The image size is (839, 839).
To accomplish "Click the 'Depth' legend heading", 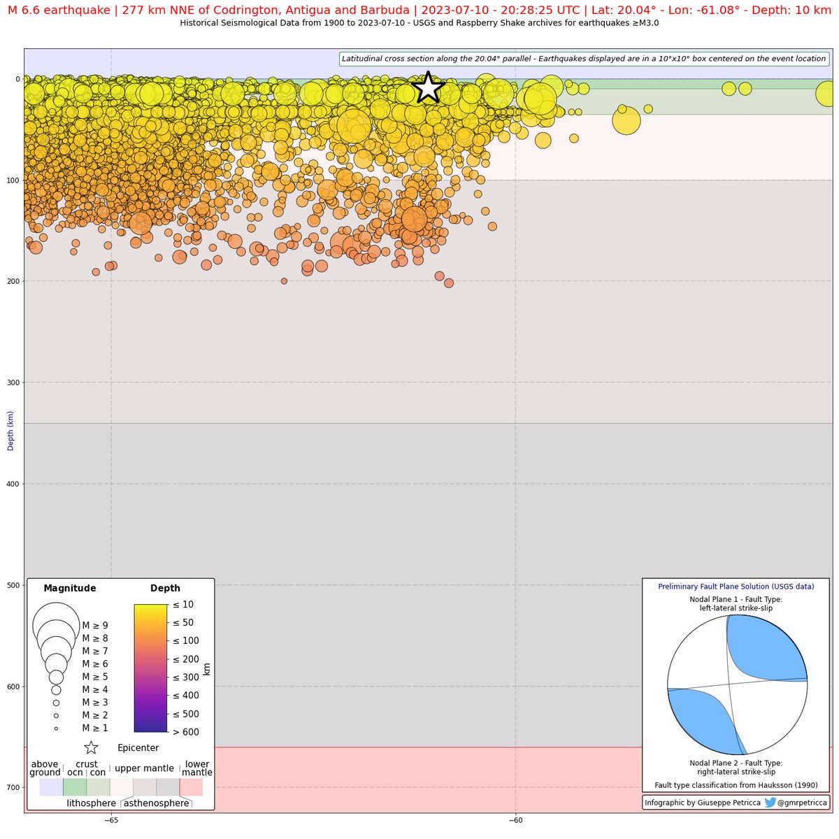I will click(x=165, y=588).
